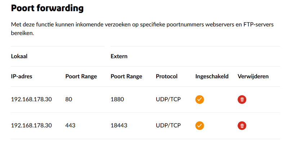
Task: Select the Lokaal section header
Action: coord(19,56)
